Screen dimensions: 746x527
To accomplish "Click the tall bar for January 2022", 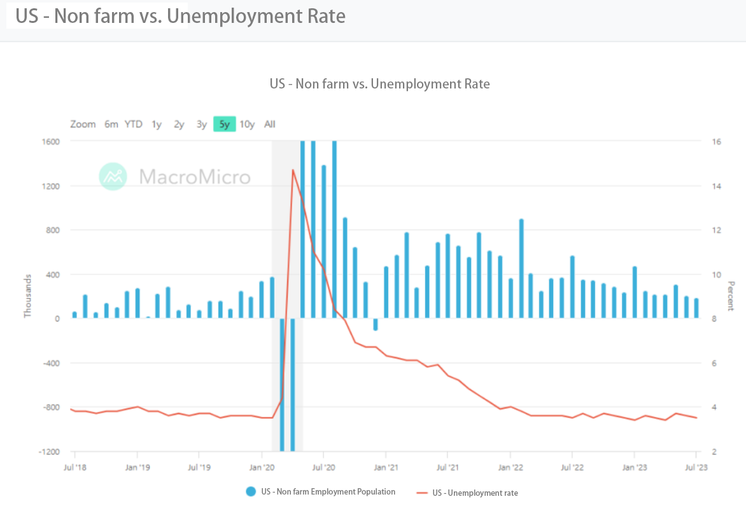I will point(521,267).
